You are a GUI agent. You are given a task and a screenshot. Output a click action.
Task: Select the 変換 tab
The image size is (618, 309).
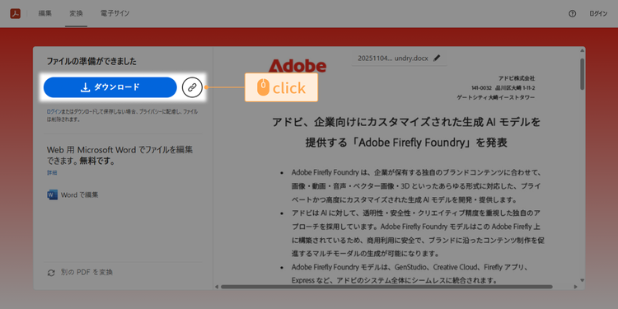(76, 13)
